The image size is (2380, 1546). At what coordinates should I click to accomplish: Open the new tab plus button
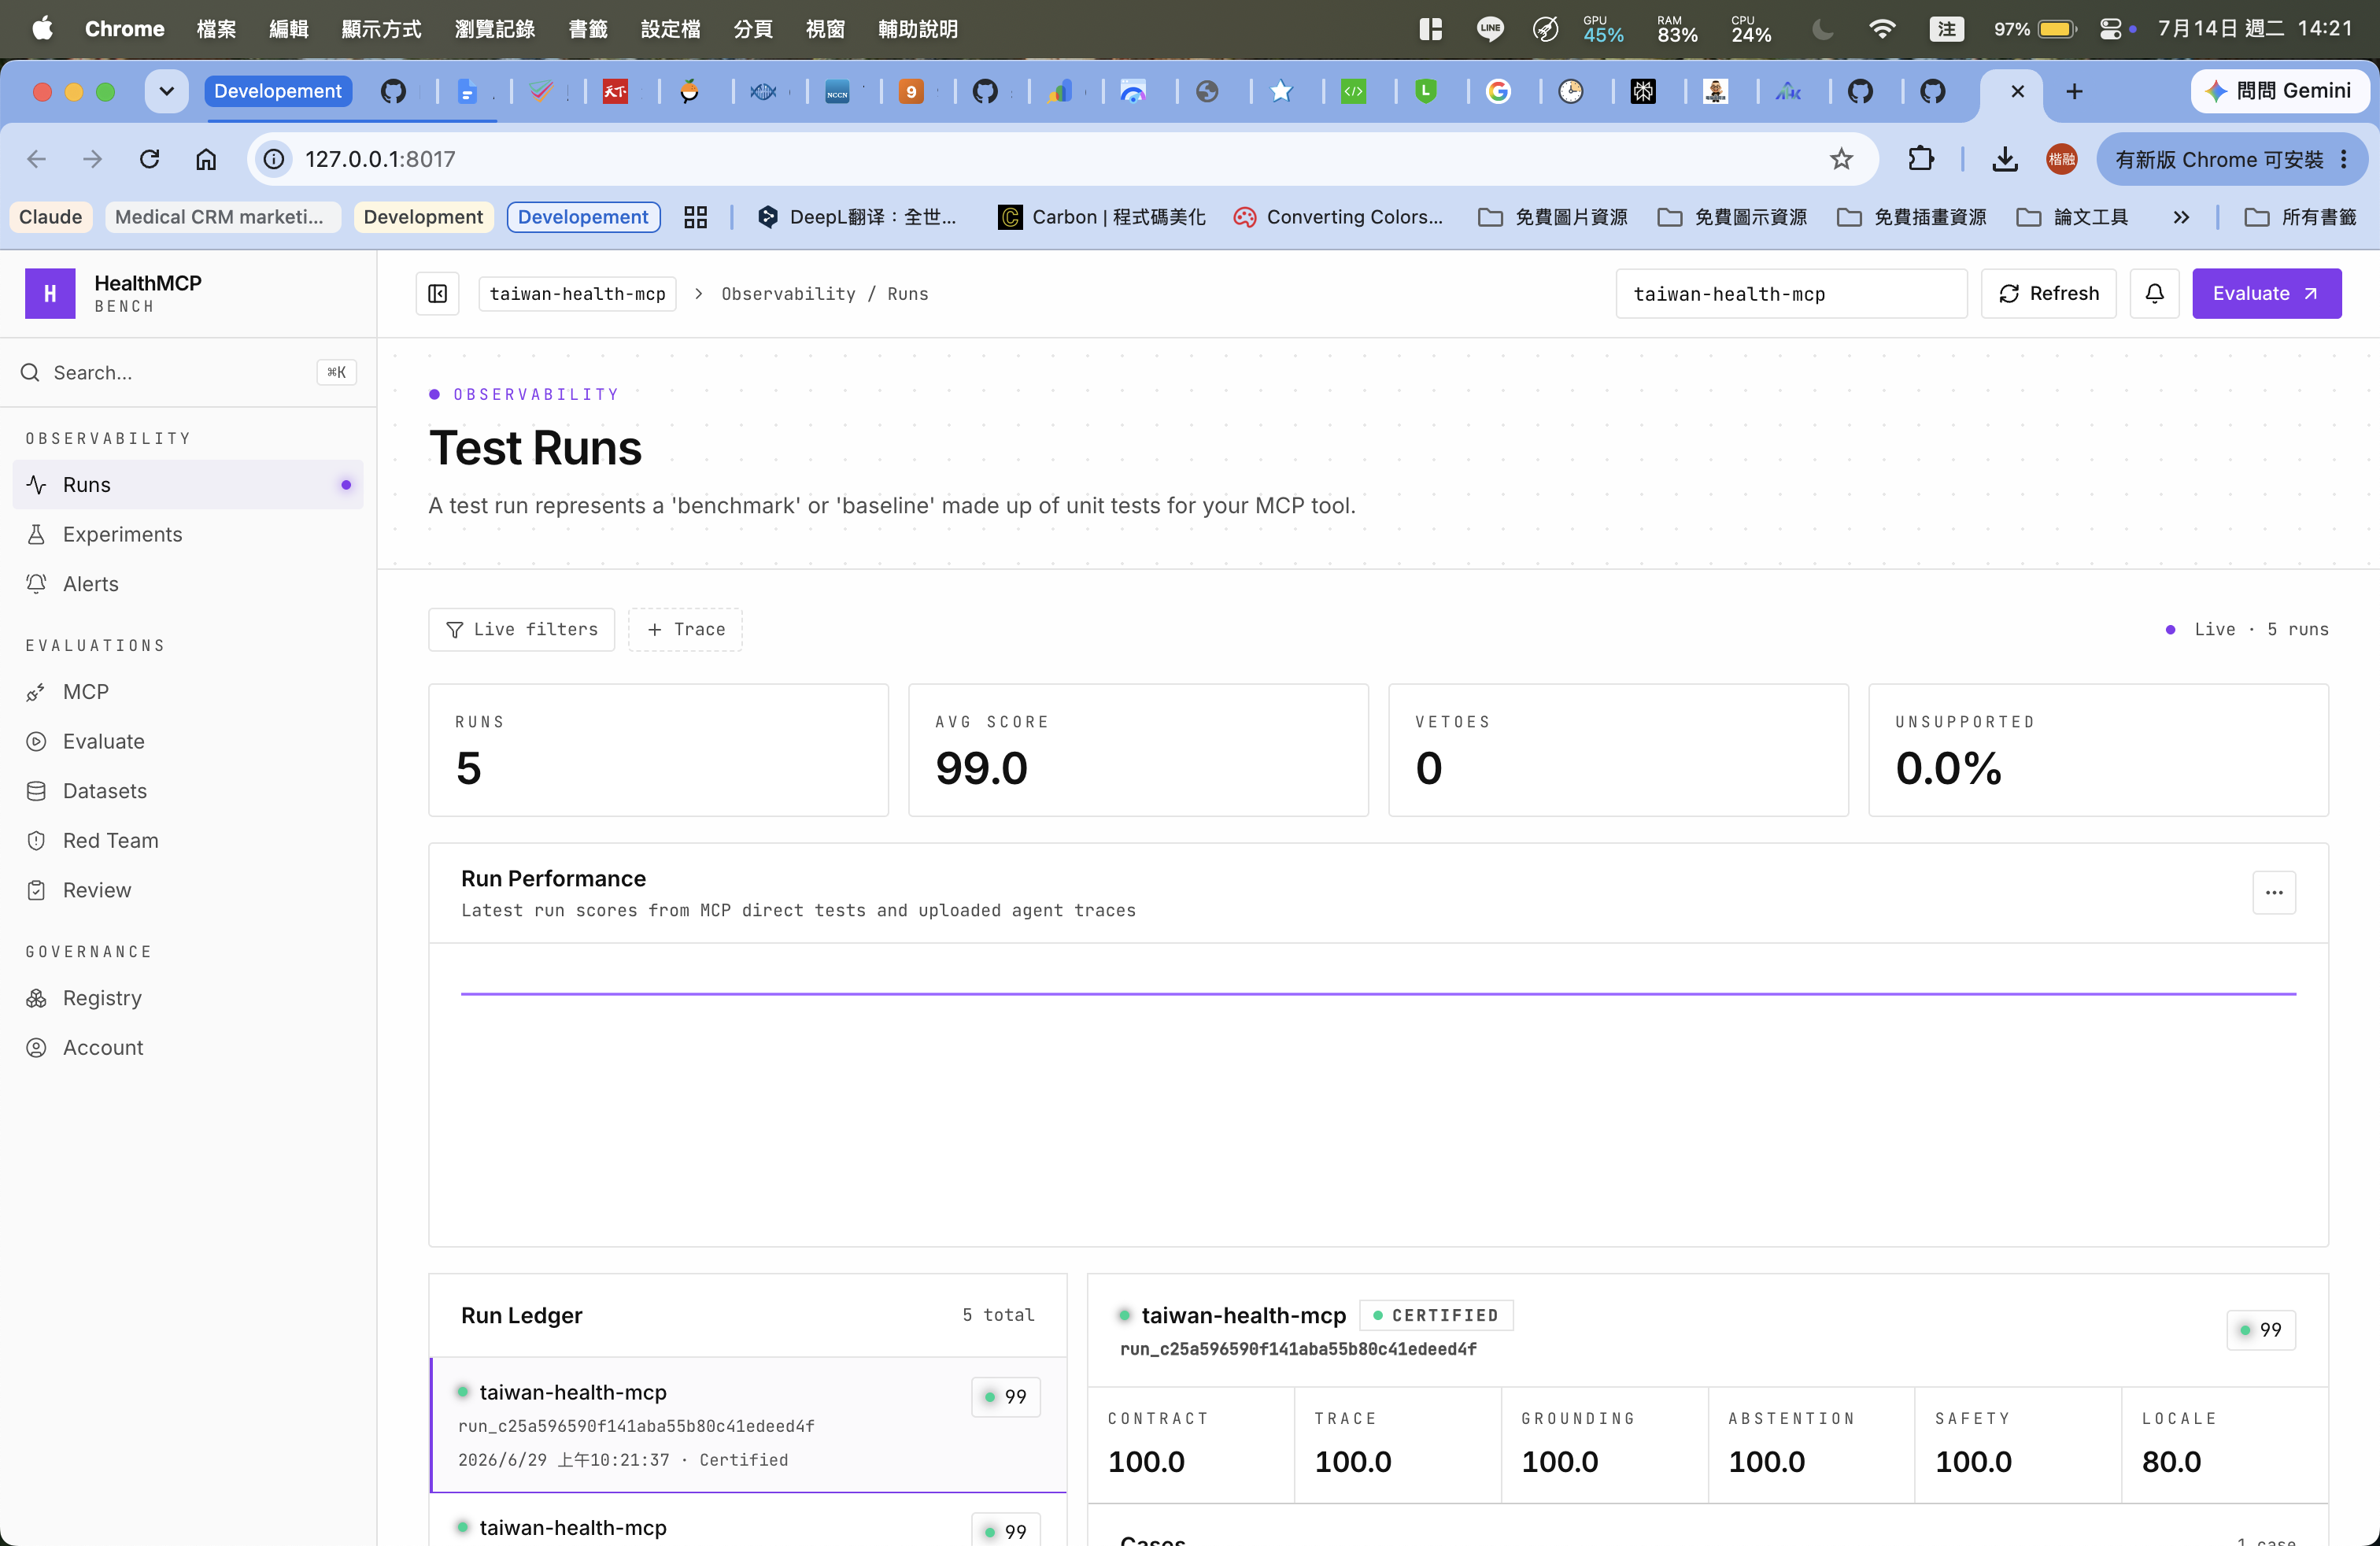coord(2074,91)
